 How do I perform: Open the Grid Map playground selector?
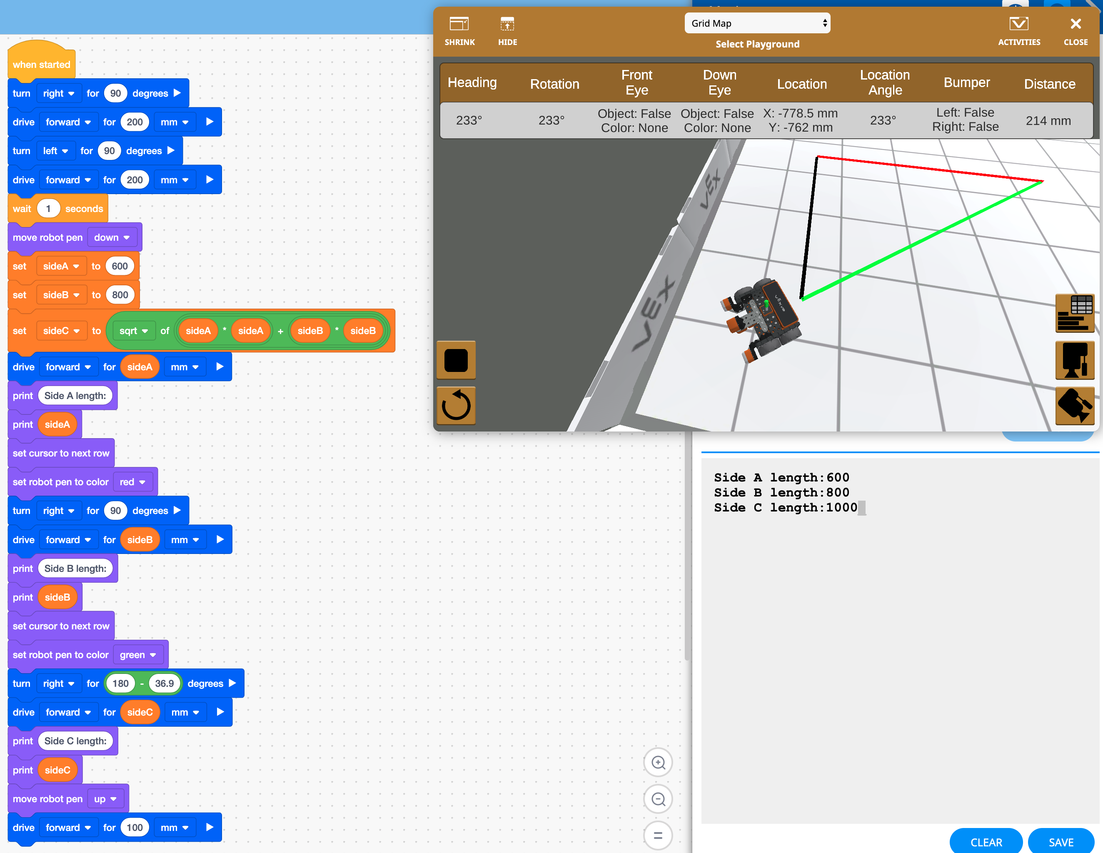(757, 23)
